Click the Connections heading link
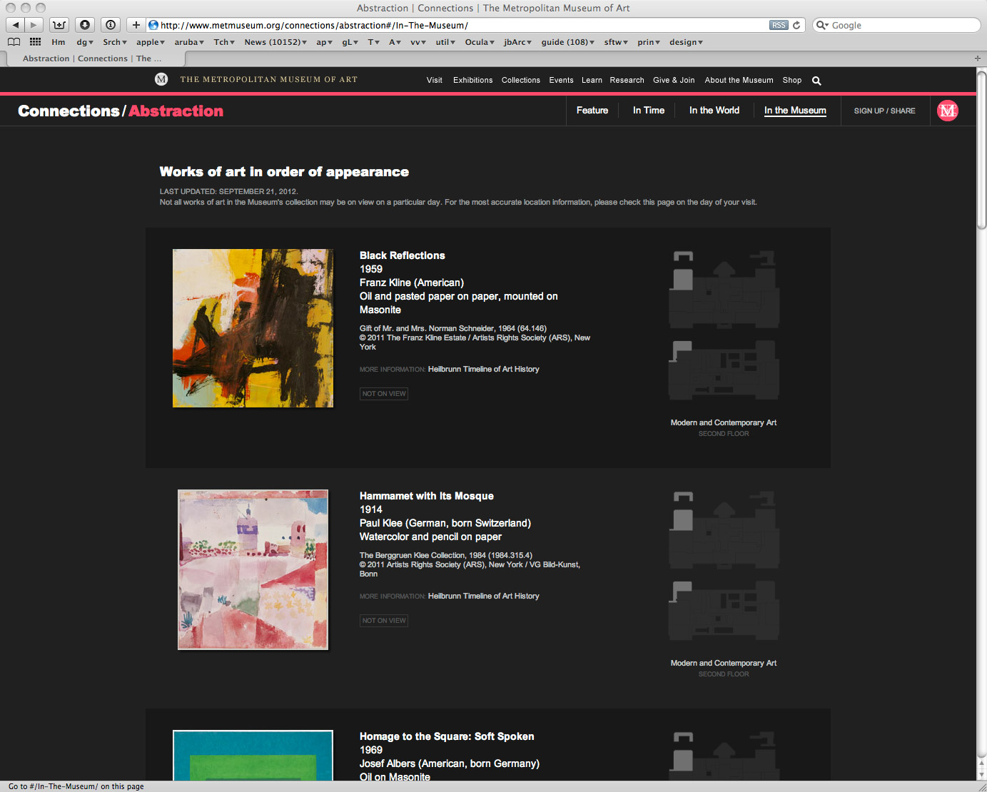 (x=69, y=111)
